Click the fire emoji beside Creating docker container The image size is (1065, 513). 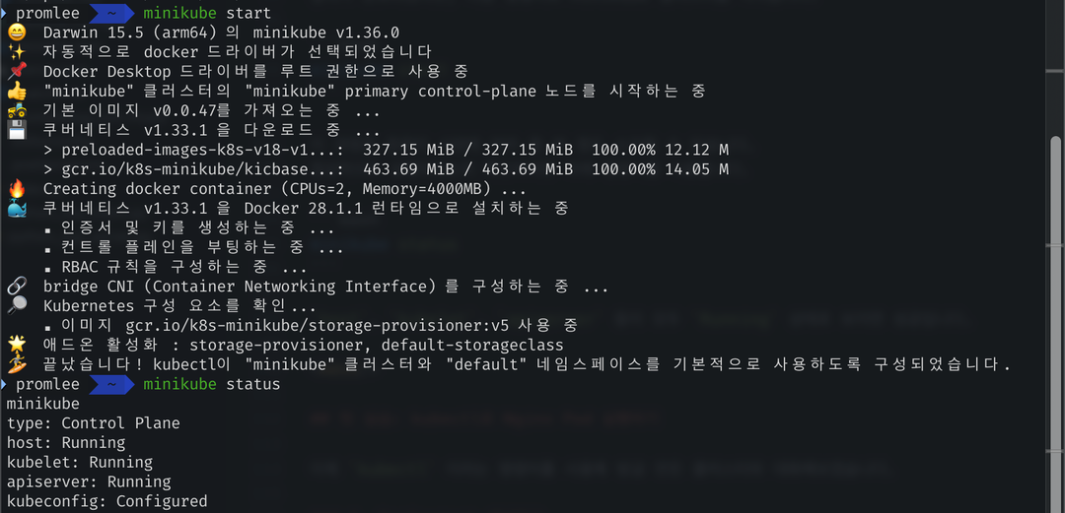(x=16, y=189)
